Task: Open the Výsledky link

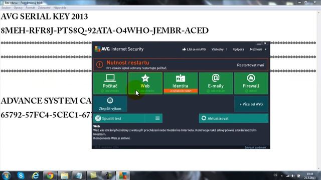Action: click(x=217, y=49)
